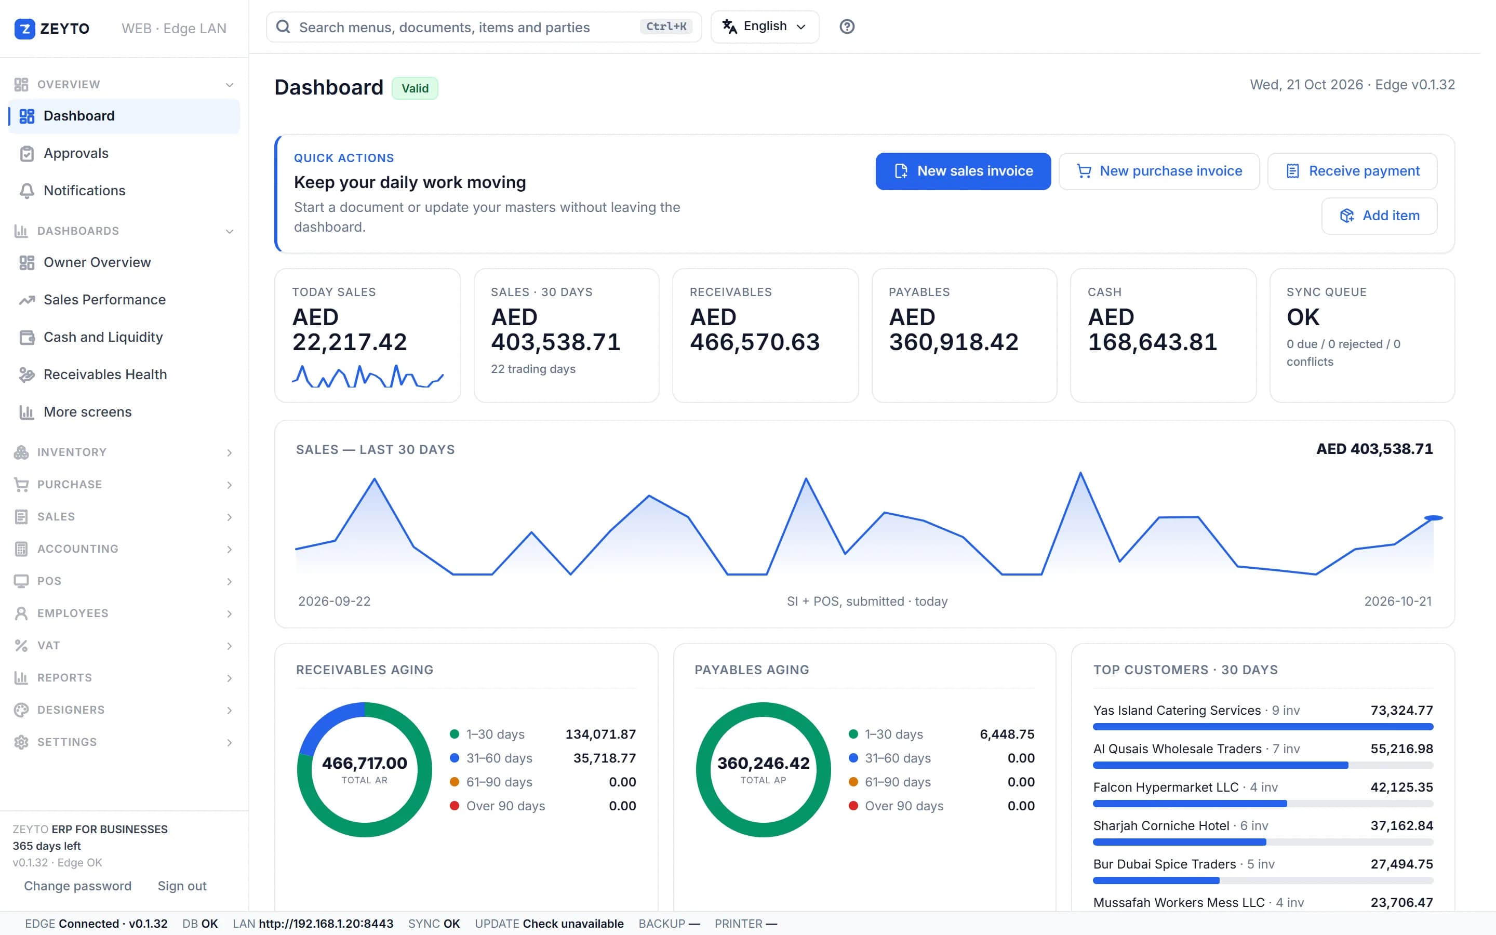The width and height of the screenshot is (1496, 935).
Task: Click the Sign out link
Action: [182, 886]
